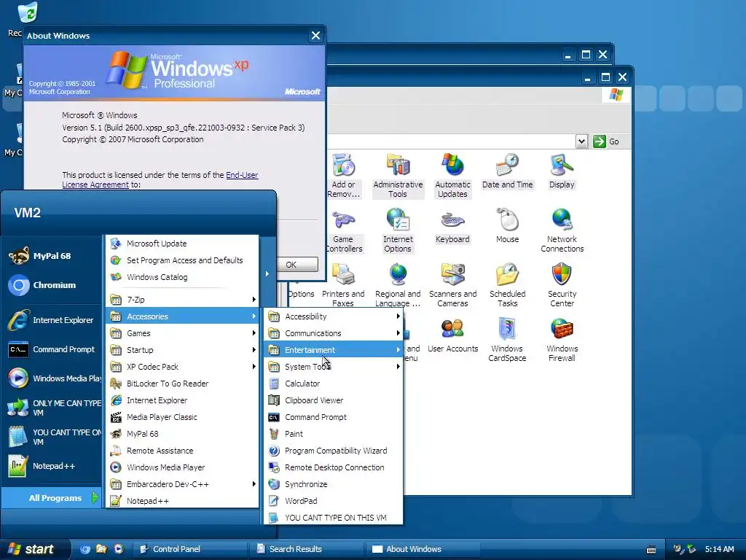Viewport: 746px width, 560px height.
Task: Open Printers and Faxes icon
Action: click(343, 285)
